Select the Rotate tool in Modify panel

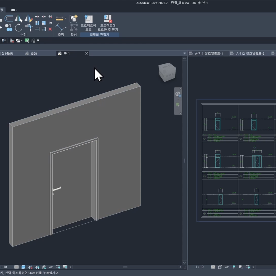tap(18, 28)
